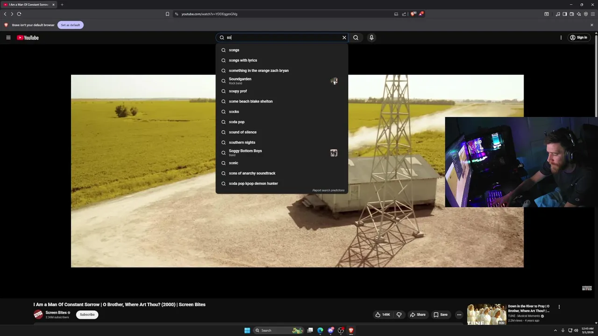
Task: Choose the 'songs' suggestion
Action: [x=282, y=50]
